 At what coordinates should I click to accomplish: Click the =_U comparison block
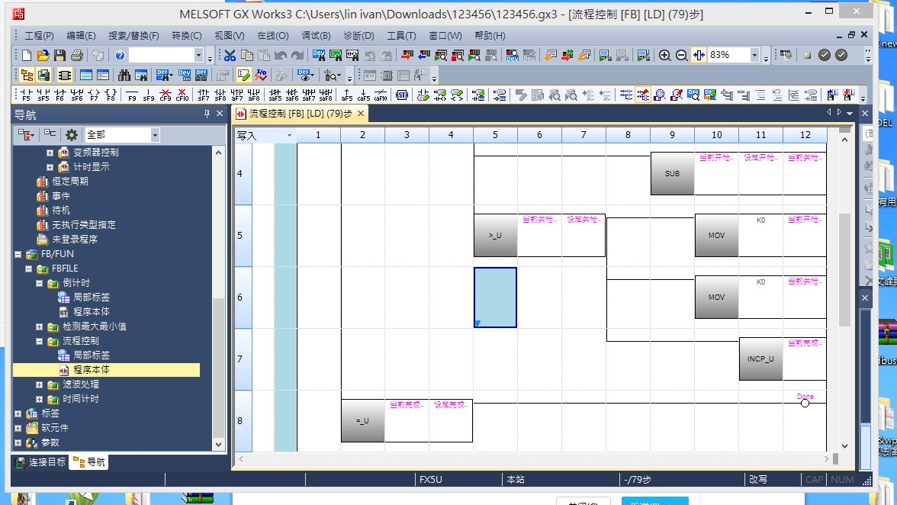coord(362,420)
